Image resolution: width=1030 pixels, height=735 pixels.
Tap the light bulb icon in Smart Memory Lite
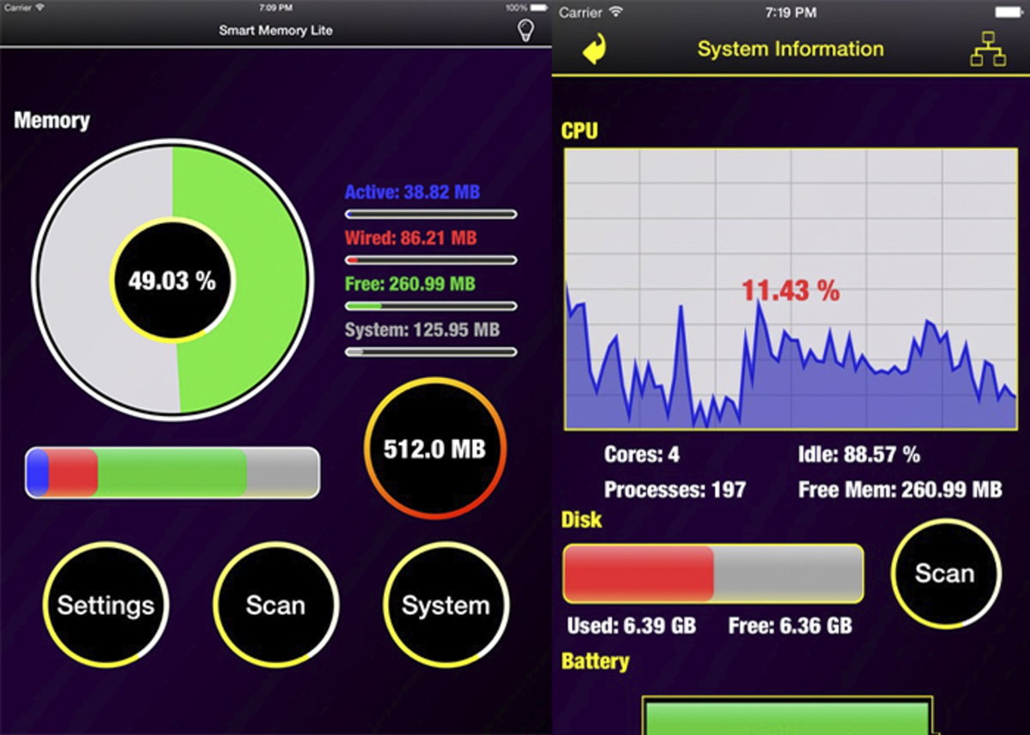[525, 31]
